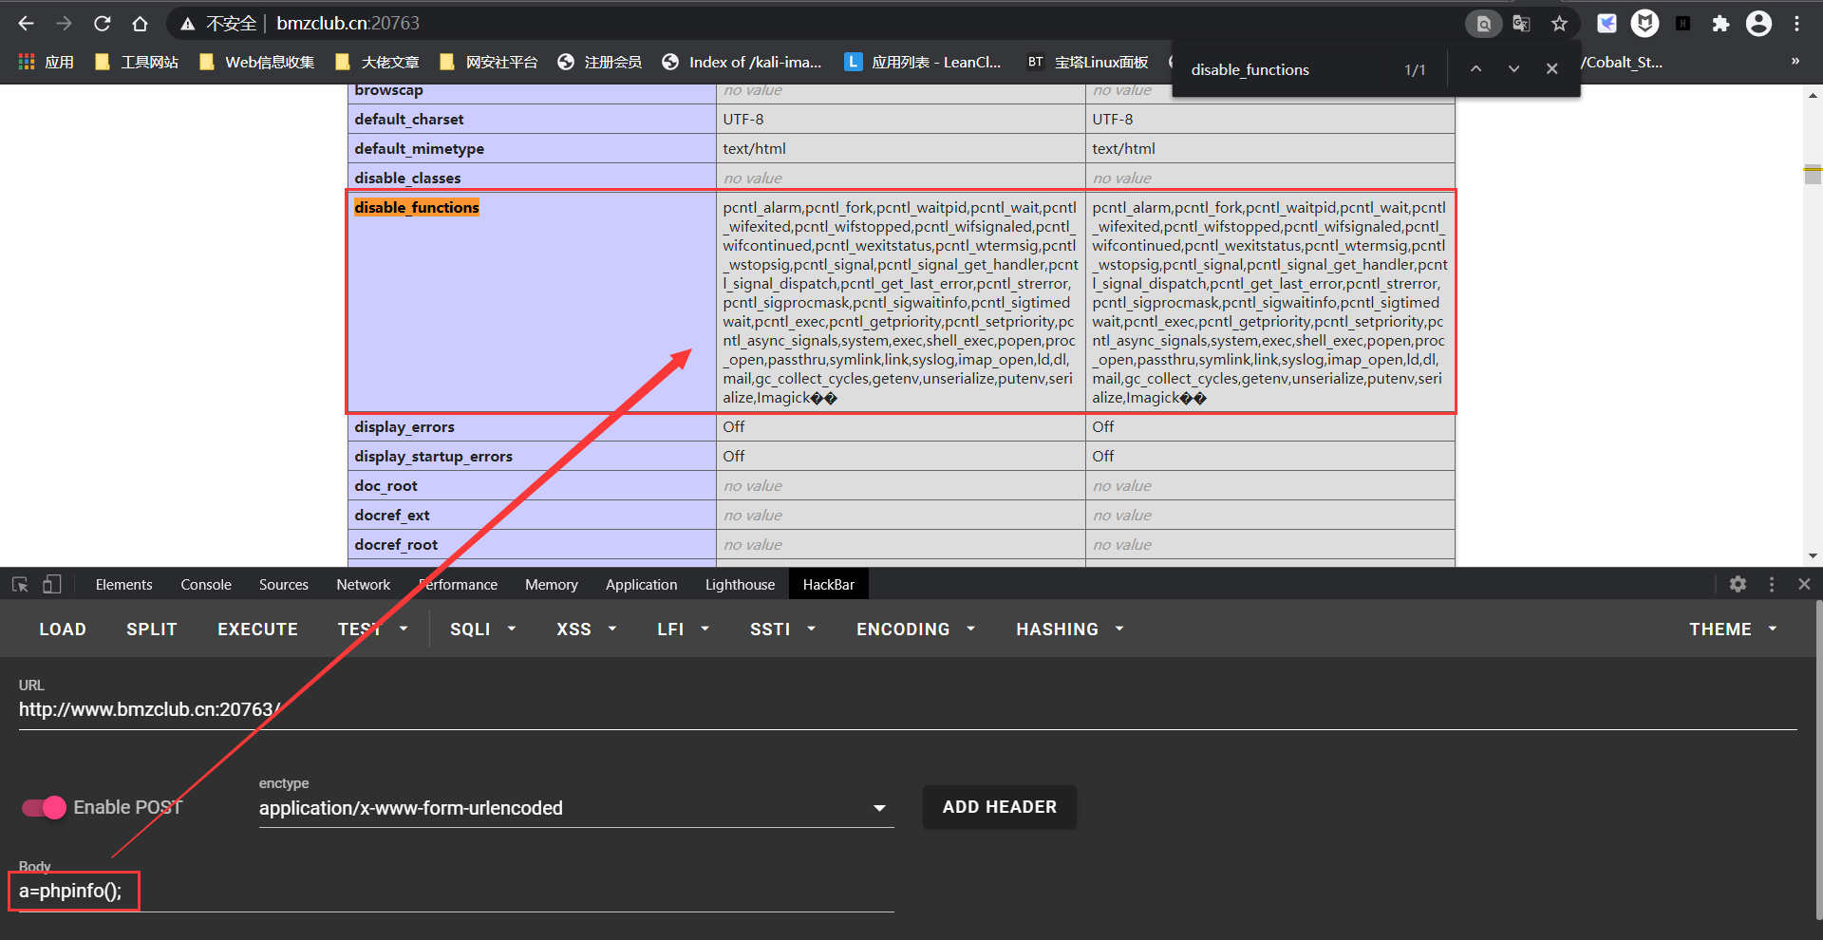Switch to the Application tab
The width and height of the screenshot is (1823, 940).
642,584
